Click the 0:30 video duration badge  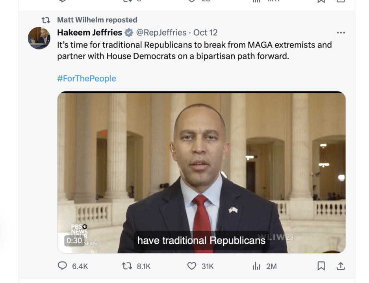point(74,240)
